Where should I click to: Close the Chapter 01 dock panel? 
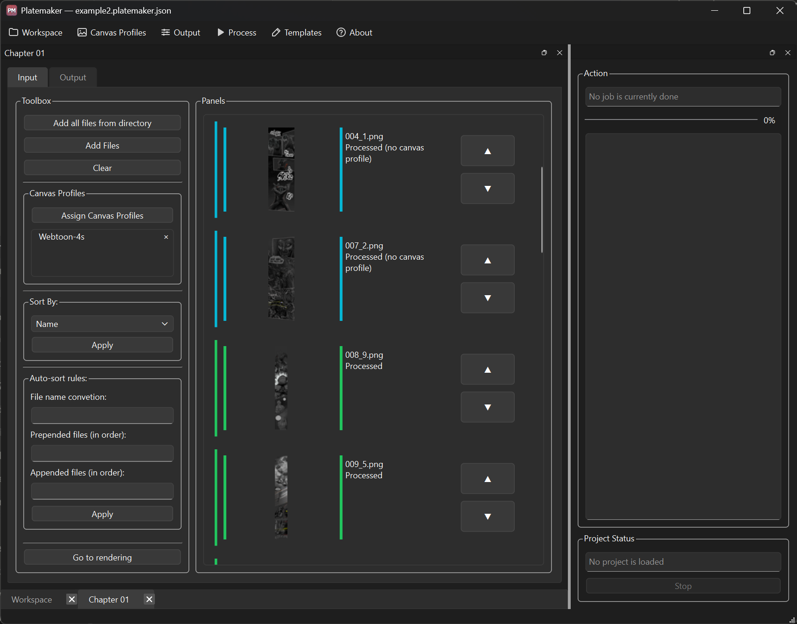[559, 53]
